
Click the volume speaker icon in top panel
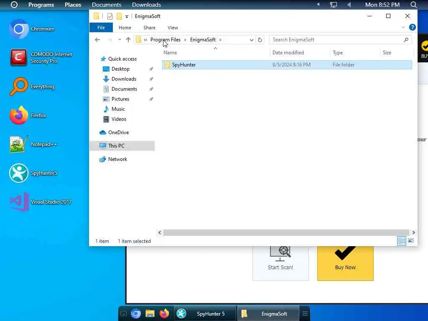coord(349,5)
